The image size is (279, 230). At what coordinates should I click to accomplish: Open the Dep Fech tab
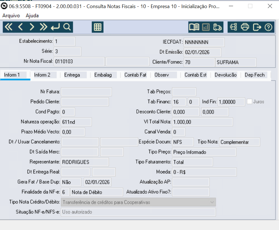point(256,75)
